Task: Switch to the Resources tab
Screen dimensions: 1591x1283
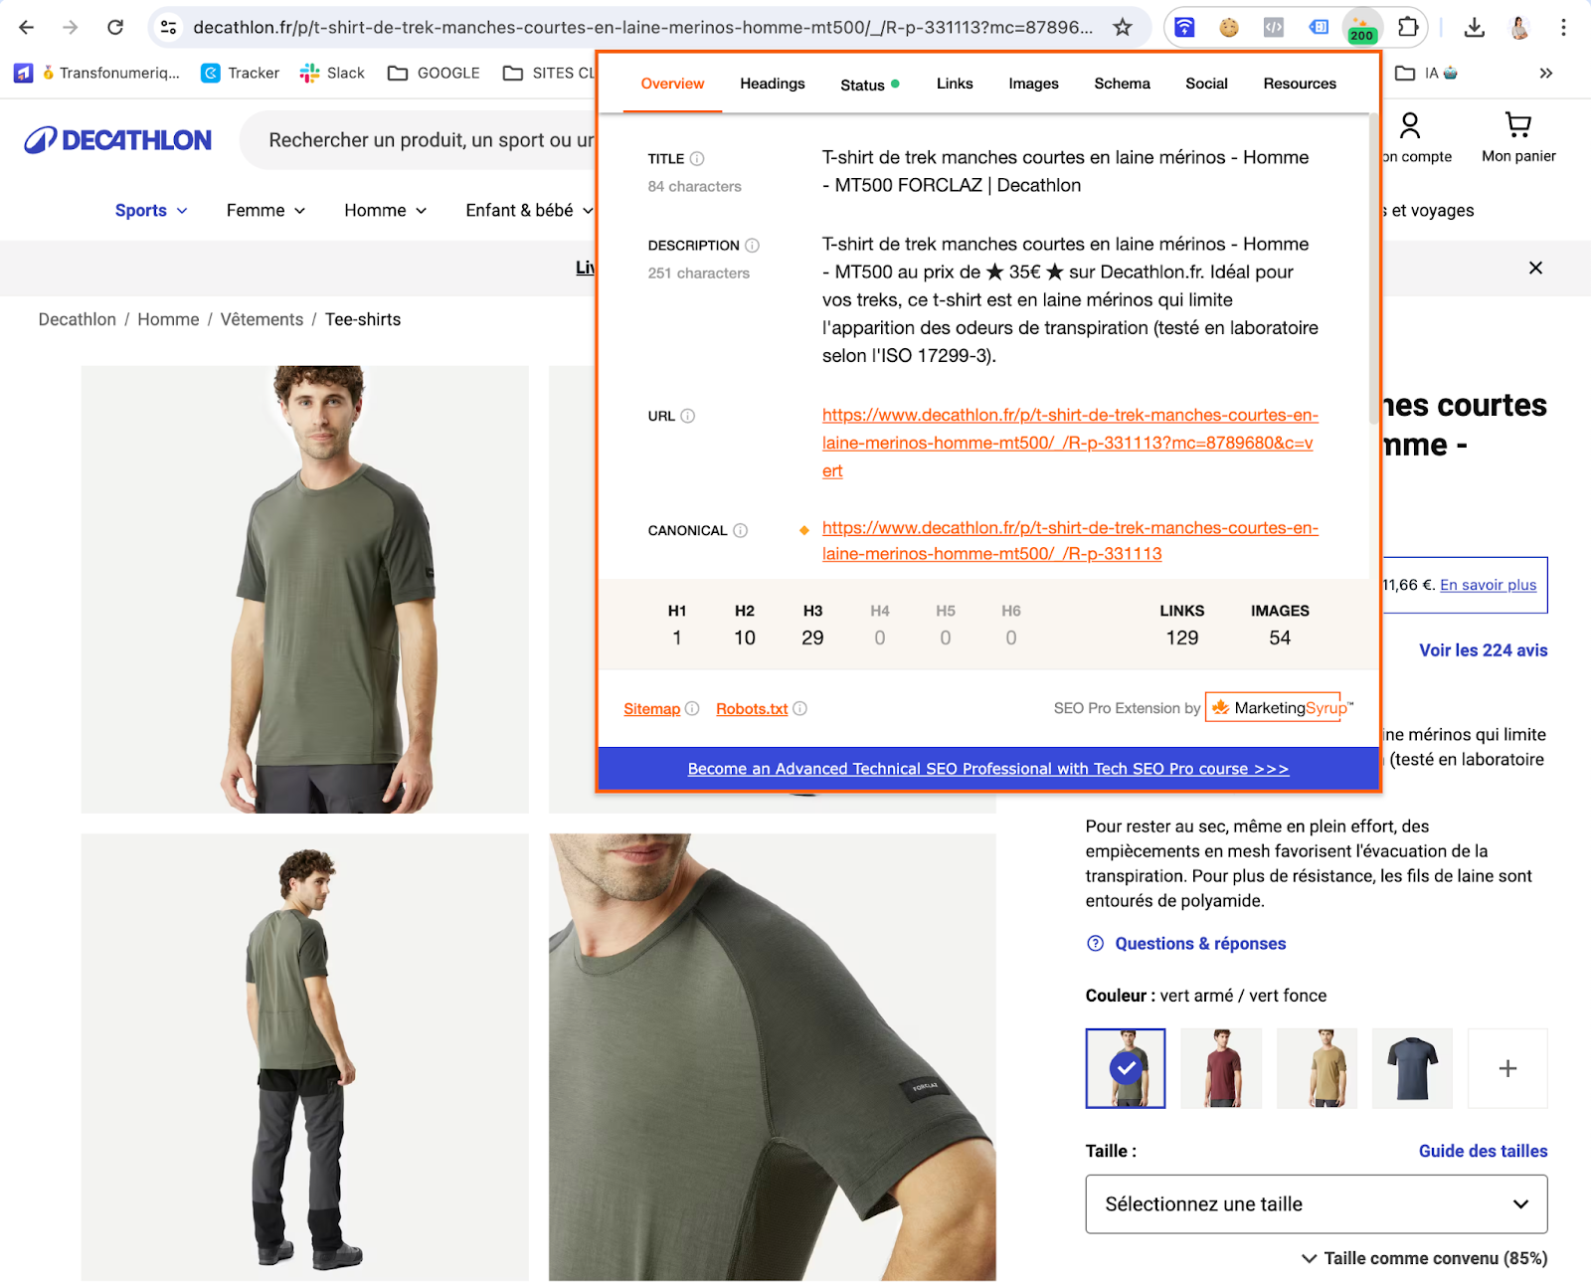Action: [x=1300, y=84]
